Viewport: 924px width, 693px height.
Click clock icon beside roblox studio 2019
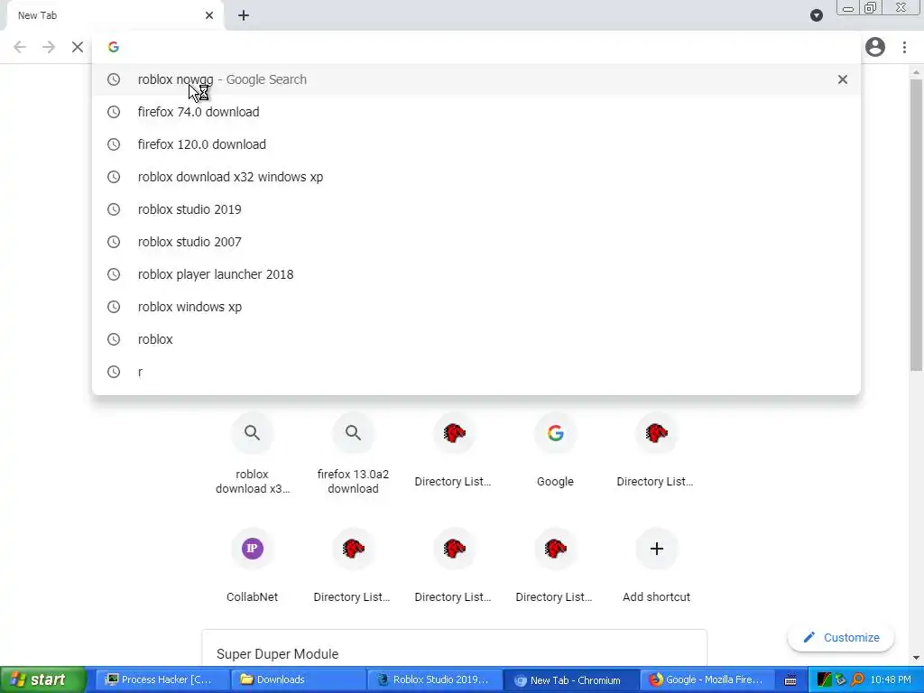[114, 209]
